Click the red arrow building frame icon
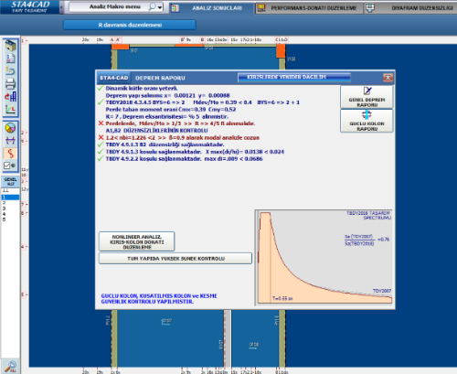Viewport: 457px width, 374px height. pyautogui.click(x=10, y=97)
